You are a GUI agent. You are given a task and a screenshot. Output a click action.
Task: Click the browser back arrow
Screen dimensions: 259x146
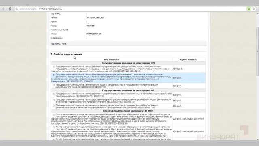(4, 9)
